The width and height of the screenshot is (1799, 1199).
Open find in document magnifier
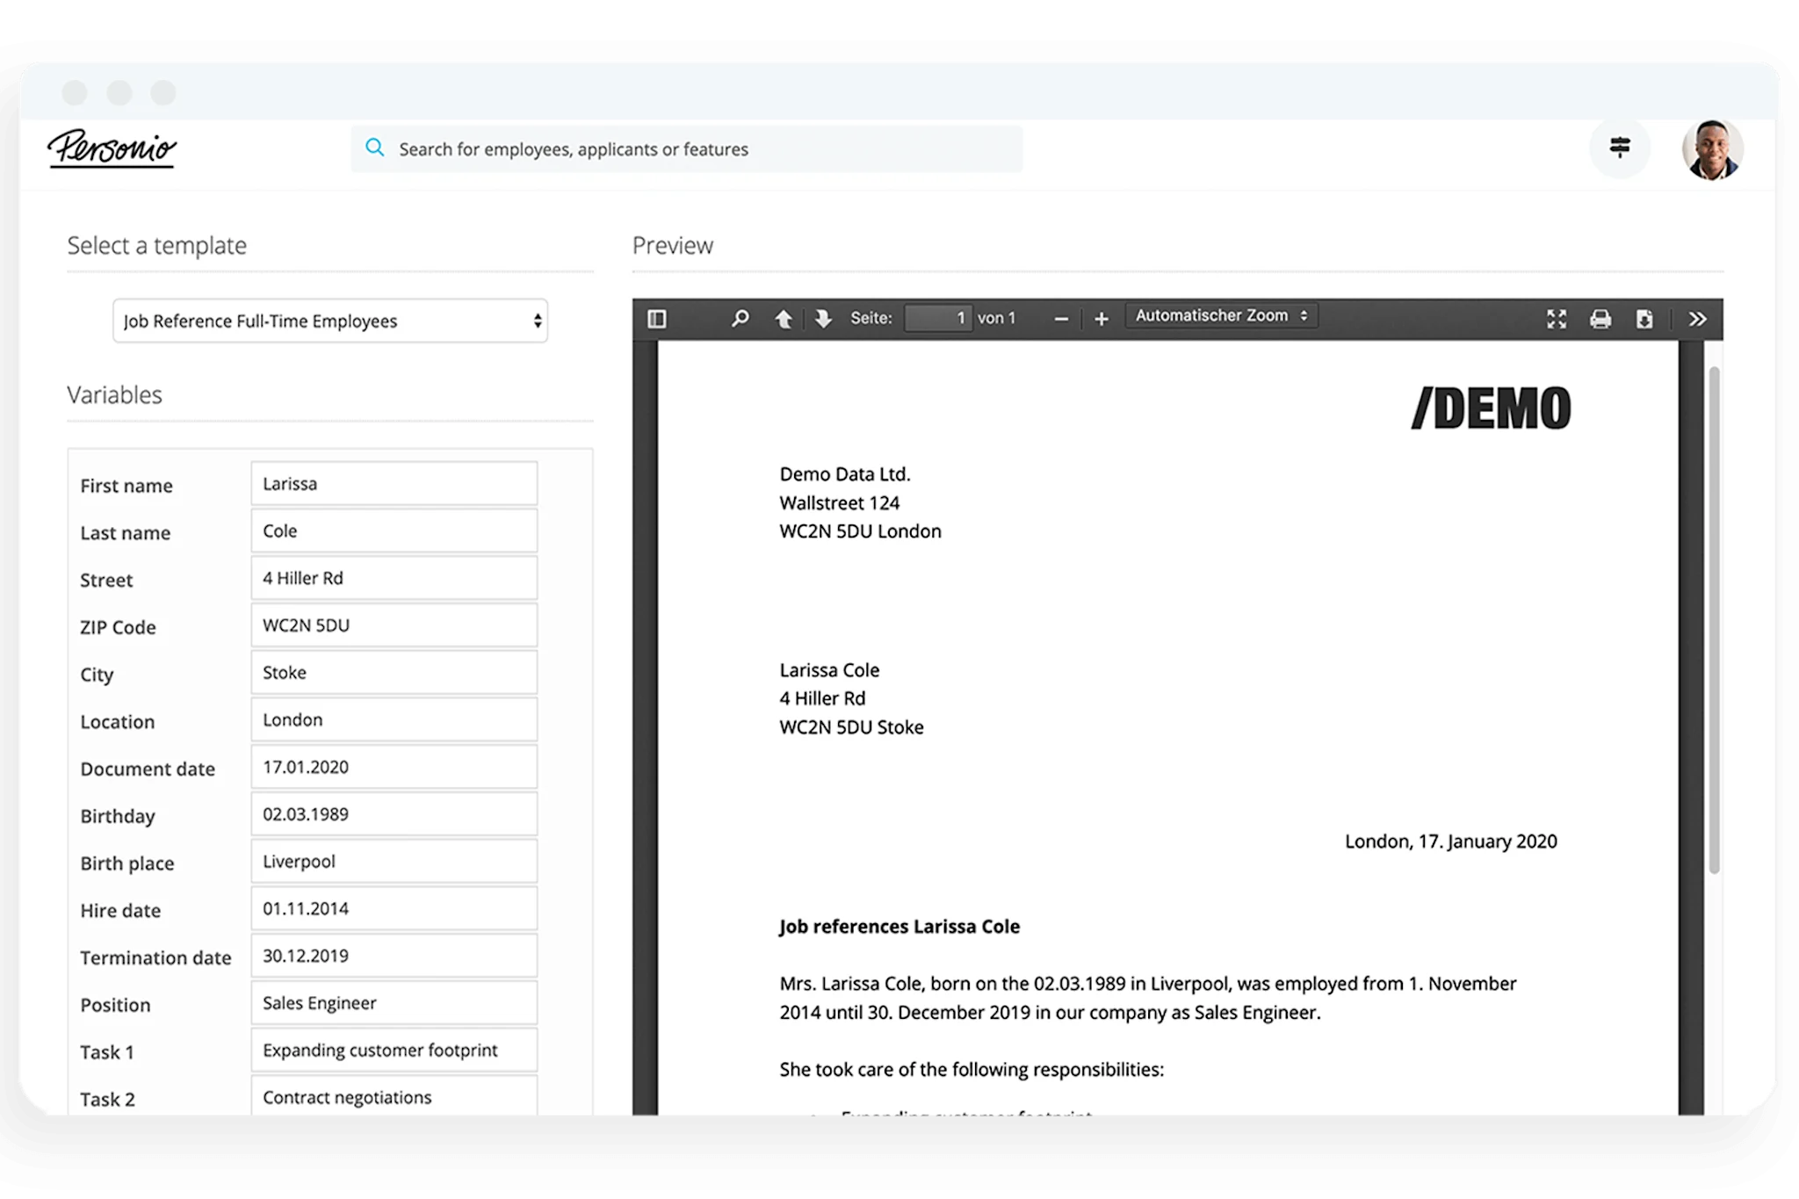pyautogui.click(x=741, y=319)
